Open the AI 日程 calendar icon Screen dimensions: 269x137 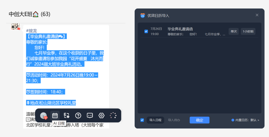[55, 115]
